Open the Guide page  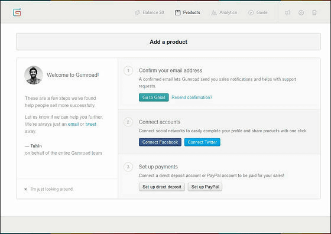click(258, 12)
